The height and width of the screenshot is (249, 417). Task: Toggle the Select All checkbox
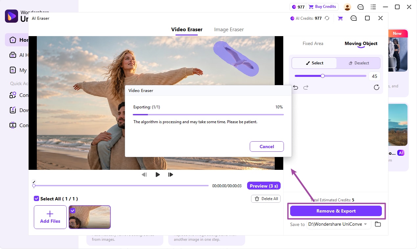point(36,198)
